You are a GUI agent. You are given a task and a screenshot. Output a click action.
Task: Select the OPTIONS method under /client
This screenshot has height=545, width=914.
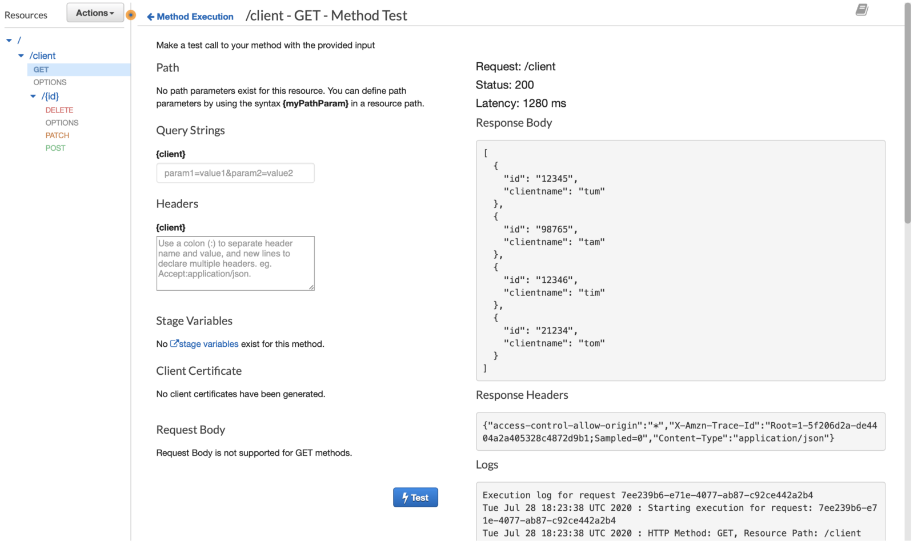[50, 82]
